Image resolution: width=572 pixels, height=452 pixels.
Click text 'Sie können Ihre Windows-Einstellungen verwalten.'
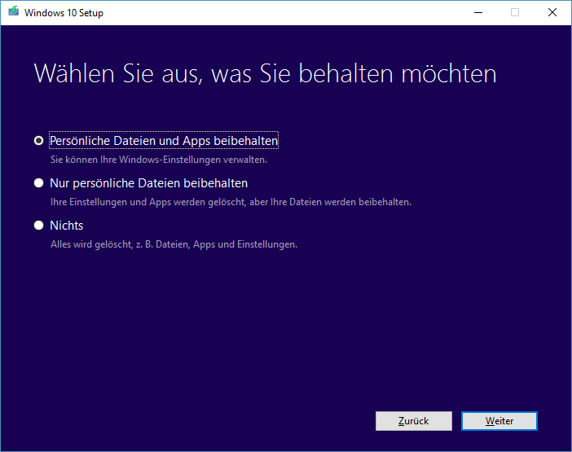tap(159, 160)
